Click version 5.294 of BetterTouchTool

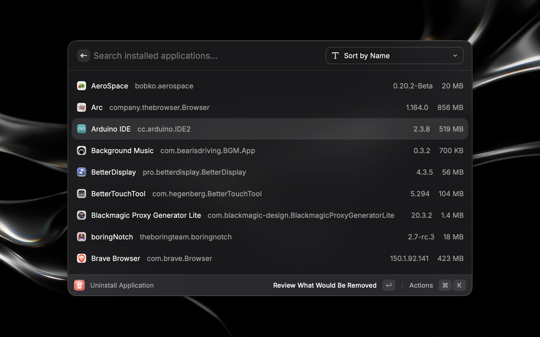tap(420, 194)
